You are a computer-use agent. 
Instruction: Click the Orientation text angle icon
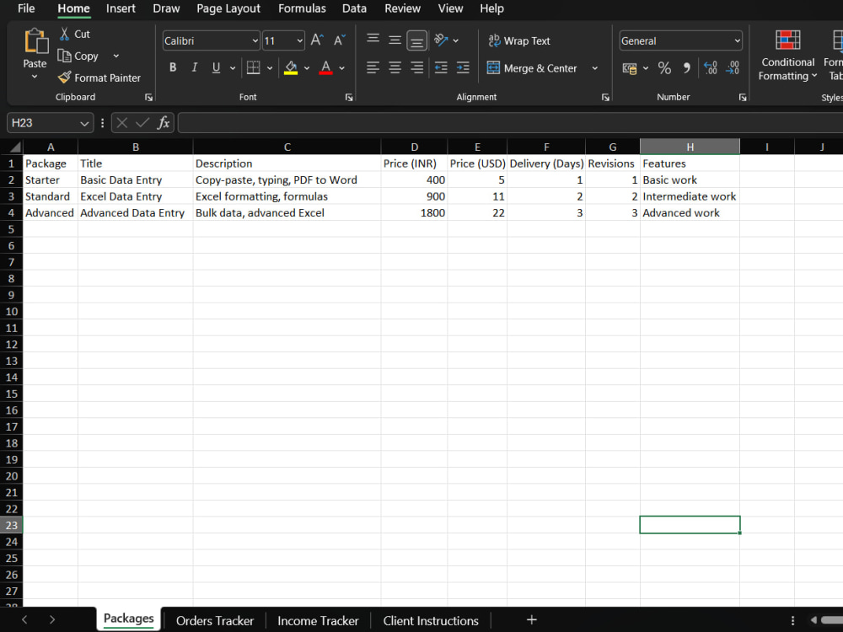441,40
